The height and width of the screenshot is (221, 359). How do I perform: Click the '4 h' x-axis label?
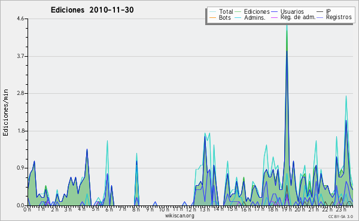[x=81, y=209]
